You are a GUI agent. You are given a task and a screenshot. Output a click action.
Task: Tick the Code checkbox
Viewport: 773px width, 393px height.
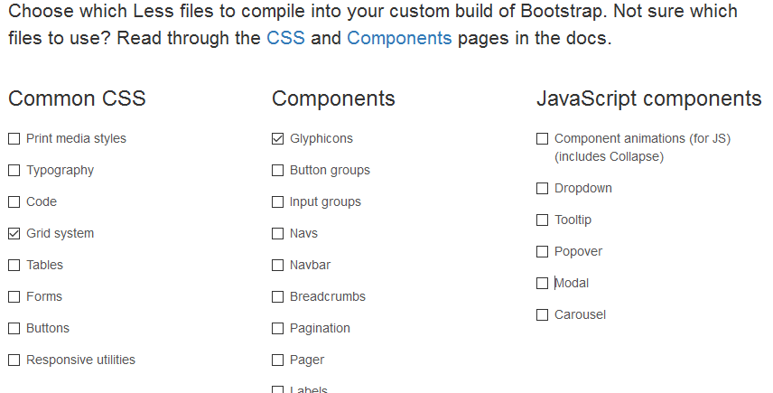point(14,202)
